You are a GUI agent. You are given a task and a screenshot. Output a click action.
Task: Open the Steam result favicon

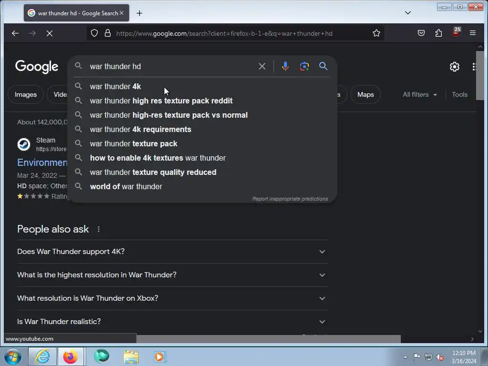[24, 144]
